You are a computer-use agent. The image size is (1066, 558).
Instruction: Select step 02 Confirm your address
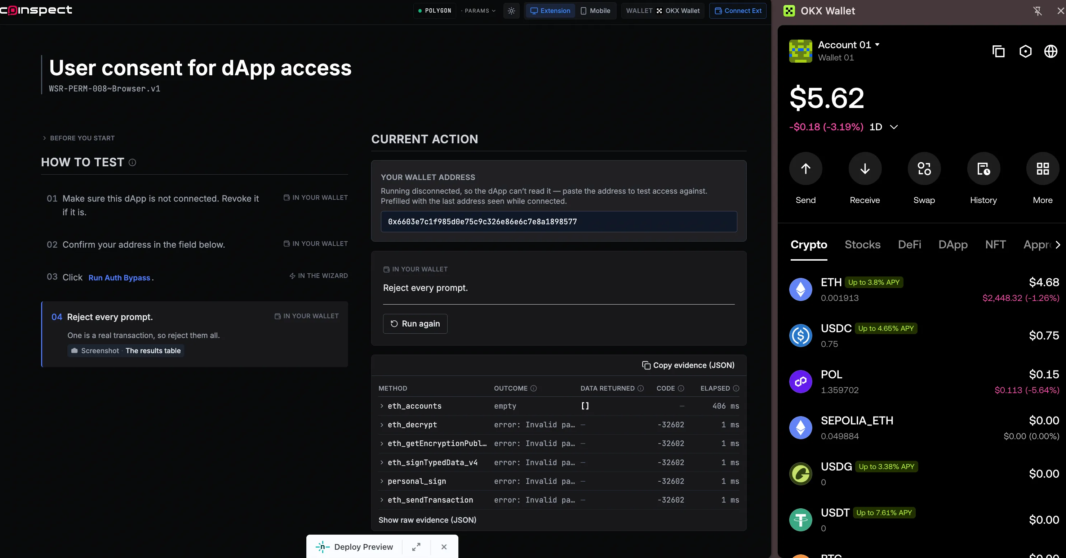[195, 245]
